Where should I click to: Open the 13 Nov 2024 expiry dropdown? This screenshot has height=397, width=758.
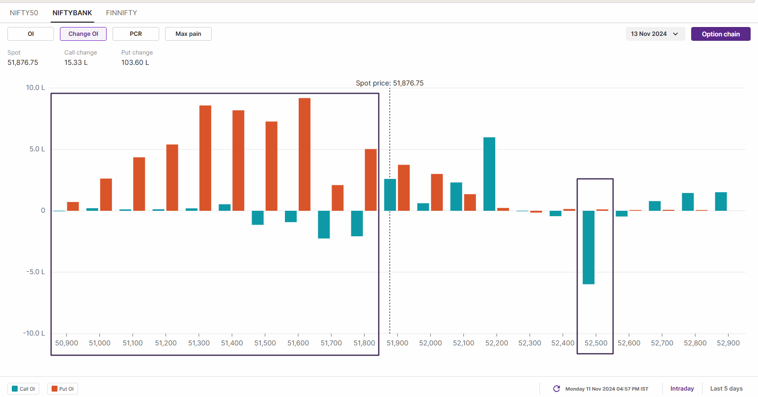(655, 34)
